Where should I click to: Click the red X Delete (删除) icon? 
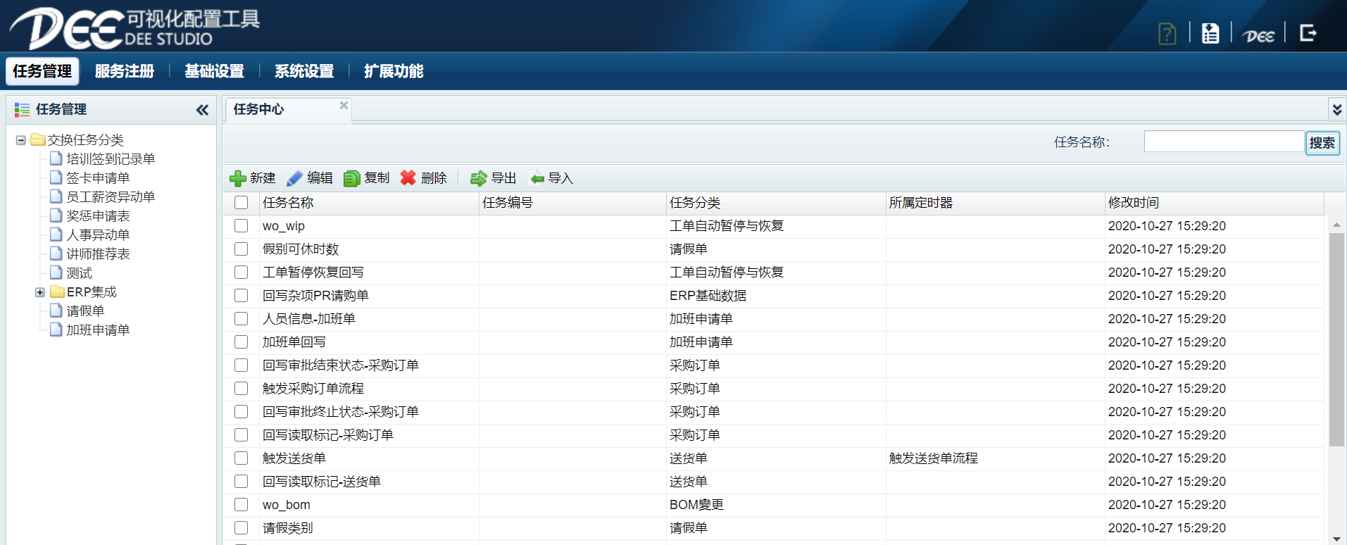click(408, 178)
